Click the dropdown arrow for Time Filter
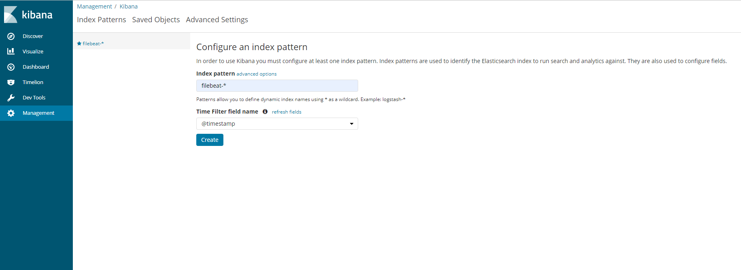 click(x=351, y=124)
